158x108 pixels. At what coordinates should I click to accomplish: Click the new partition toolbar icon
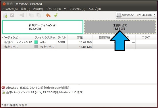pyautogui.click(x=5, y=15)
